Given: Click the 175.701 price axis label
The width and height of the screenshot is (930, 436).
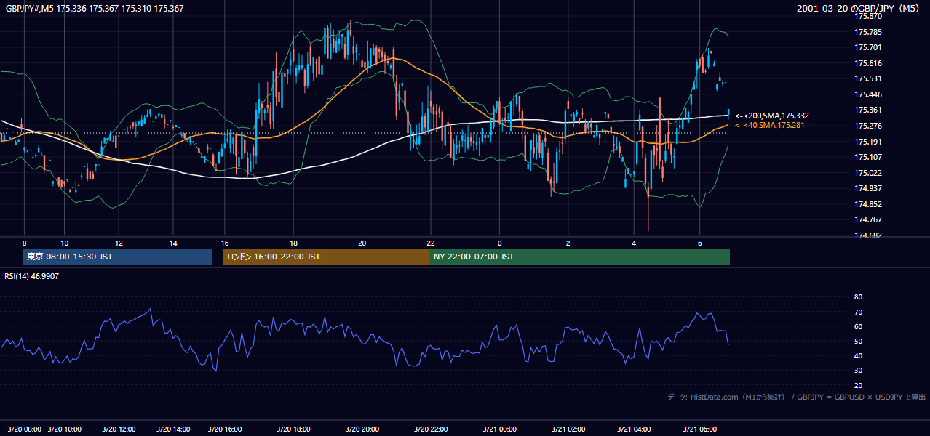Looking at the screenshot, I should [x=868, y=48].
